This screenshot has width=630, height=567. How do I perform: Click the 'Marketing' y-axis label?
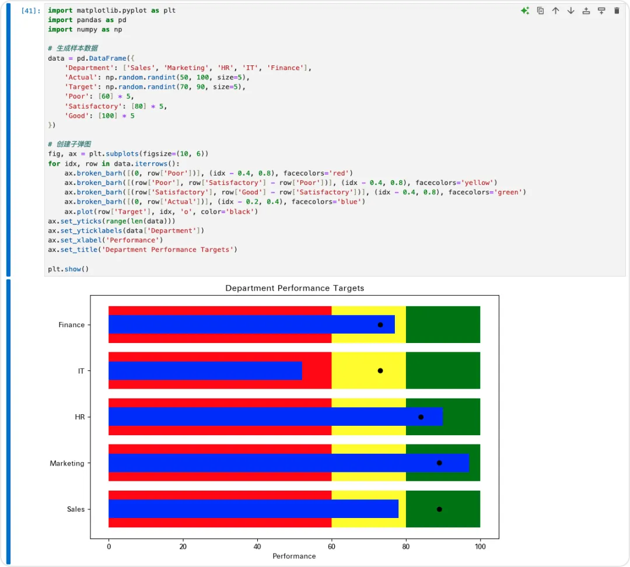coord(67,463)
